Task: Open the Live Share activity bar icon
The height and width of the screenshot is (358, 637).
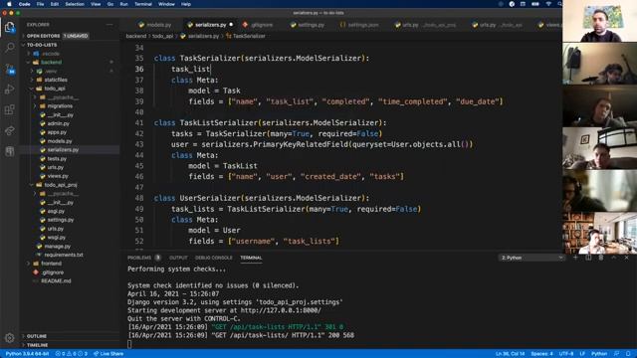Action: pos(9,130)
